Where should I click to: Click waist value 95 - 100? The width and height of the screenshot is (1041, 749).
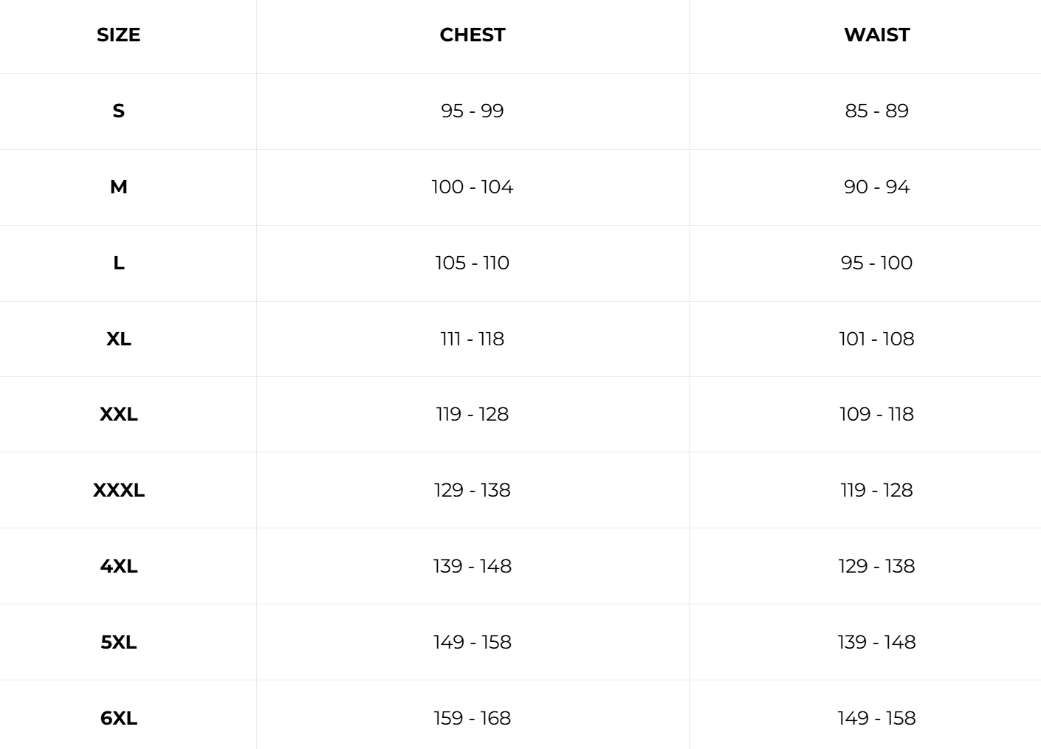[876, 263]
